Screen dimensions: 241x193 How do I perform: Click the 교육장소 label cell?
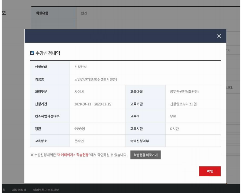point(50,141)
